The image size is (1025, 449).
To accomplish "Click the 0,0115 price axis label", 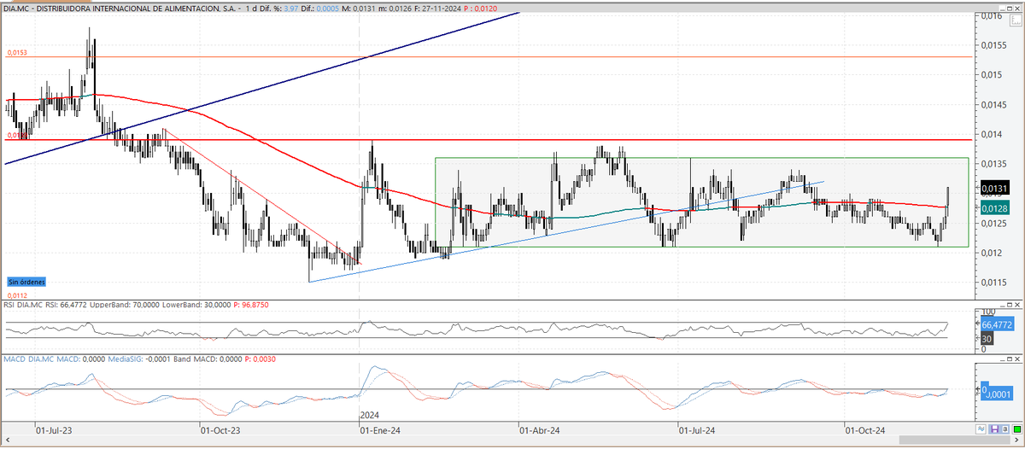I will [x=994, y=283].
